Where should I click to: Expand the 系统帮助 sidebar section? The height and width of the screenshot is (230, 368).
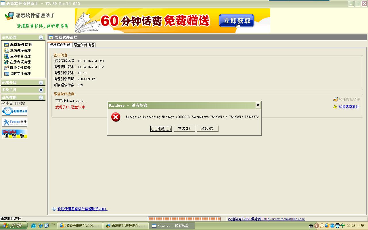pos(41,97)
